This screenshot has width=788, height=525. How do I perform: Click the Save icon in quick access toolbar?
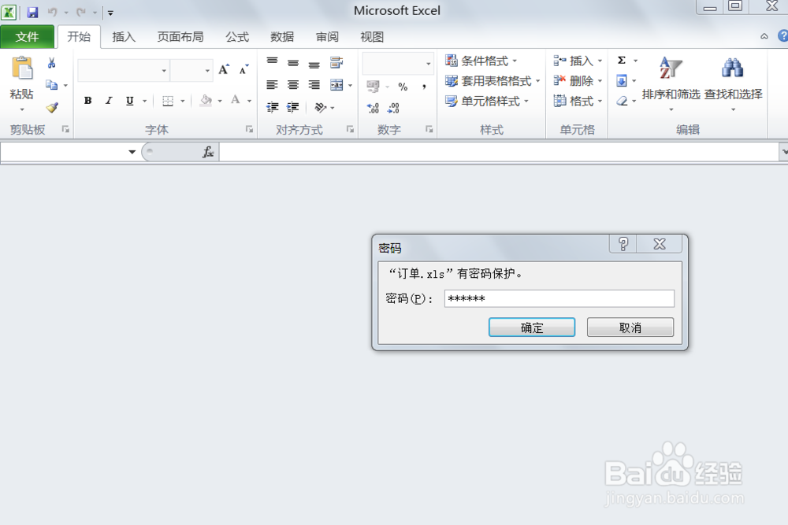[32, 12]
